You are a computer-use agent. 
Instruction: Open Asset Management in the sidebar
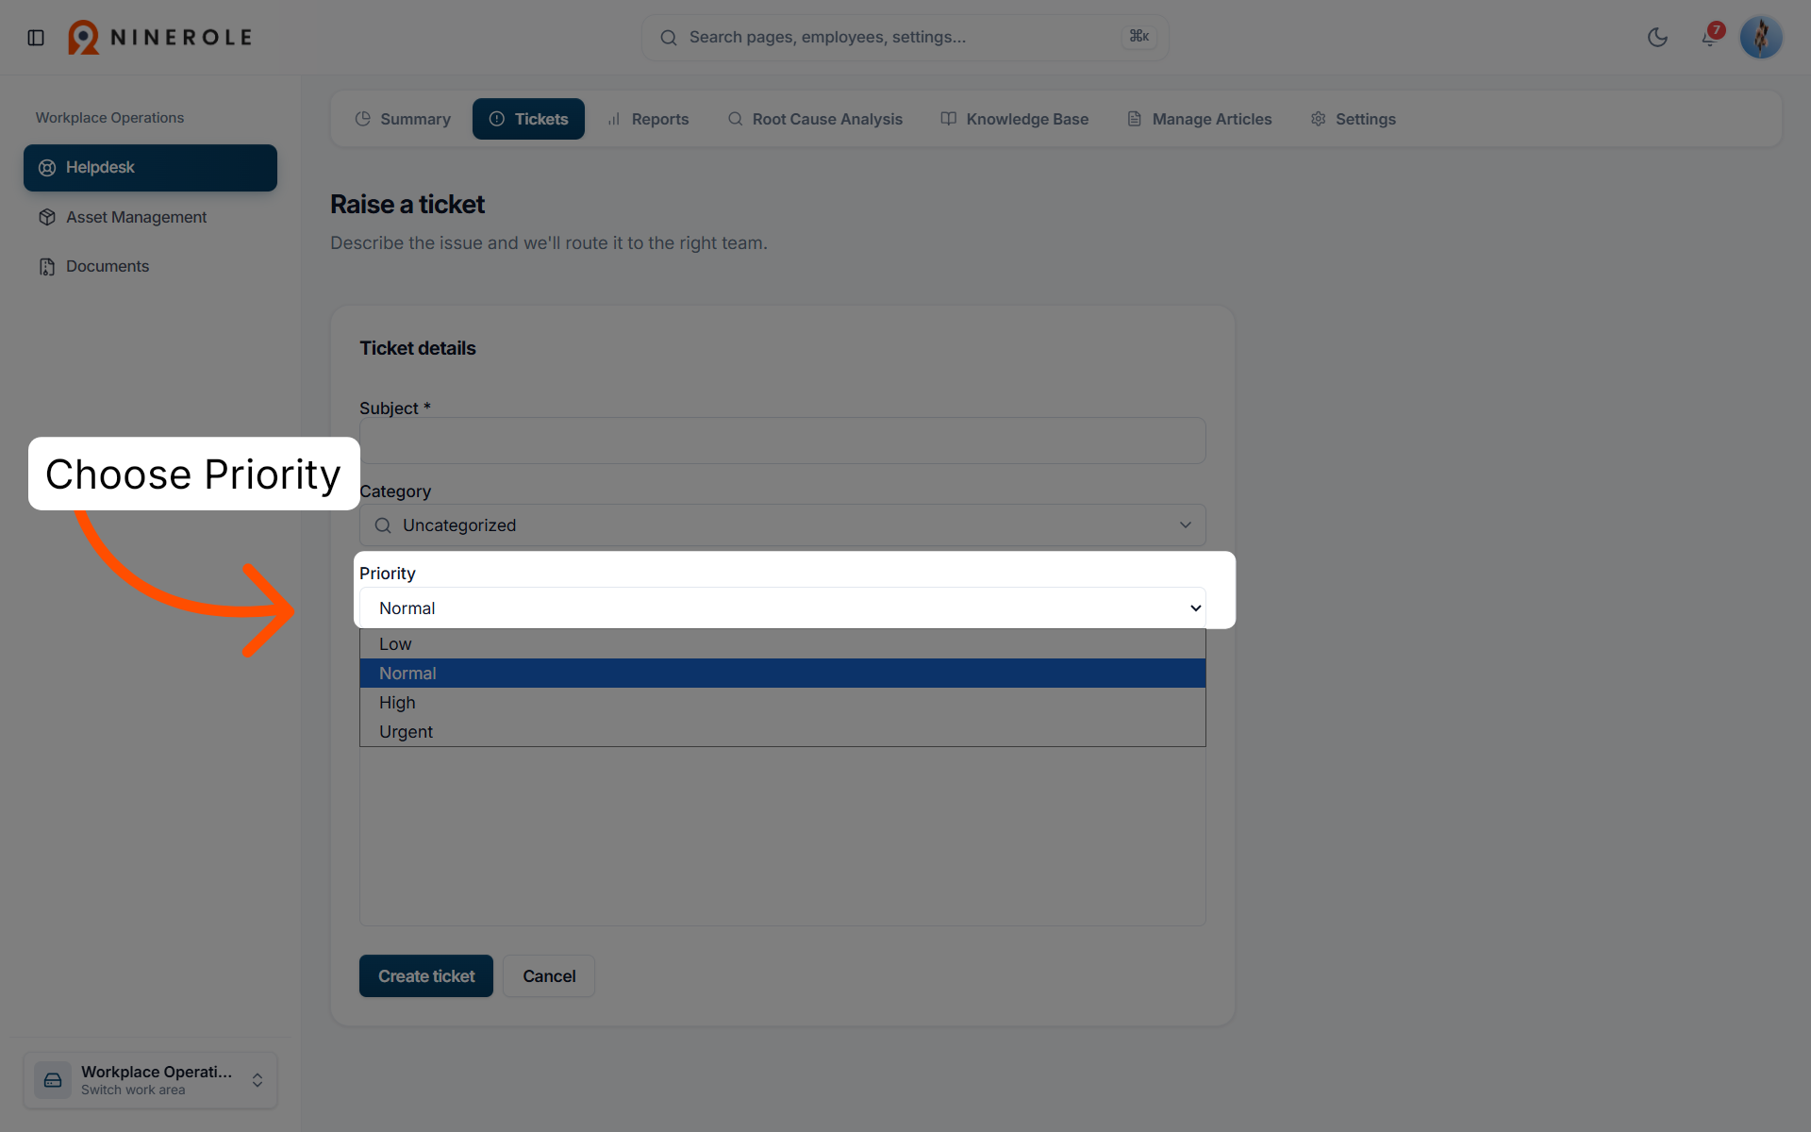point(150,217)
